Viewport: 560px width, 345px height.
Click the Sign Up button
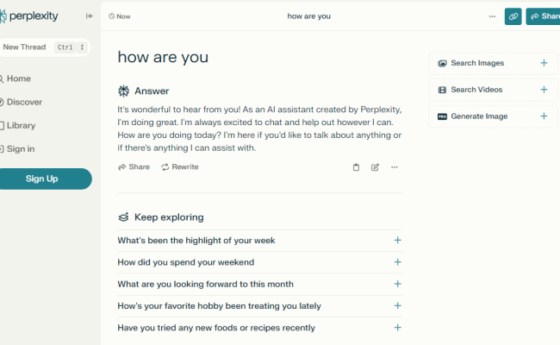[45, 179]
